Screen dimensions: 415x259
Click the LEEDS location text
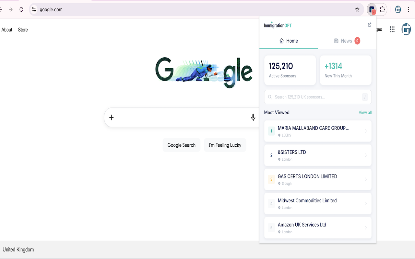pos(287,135)
